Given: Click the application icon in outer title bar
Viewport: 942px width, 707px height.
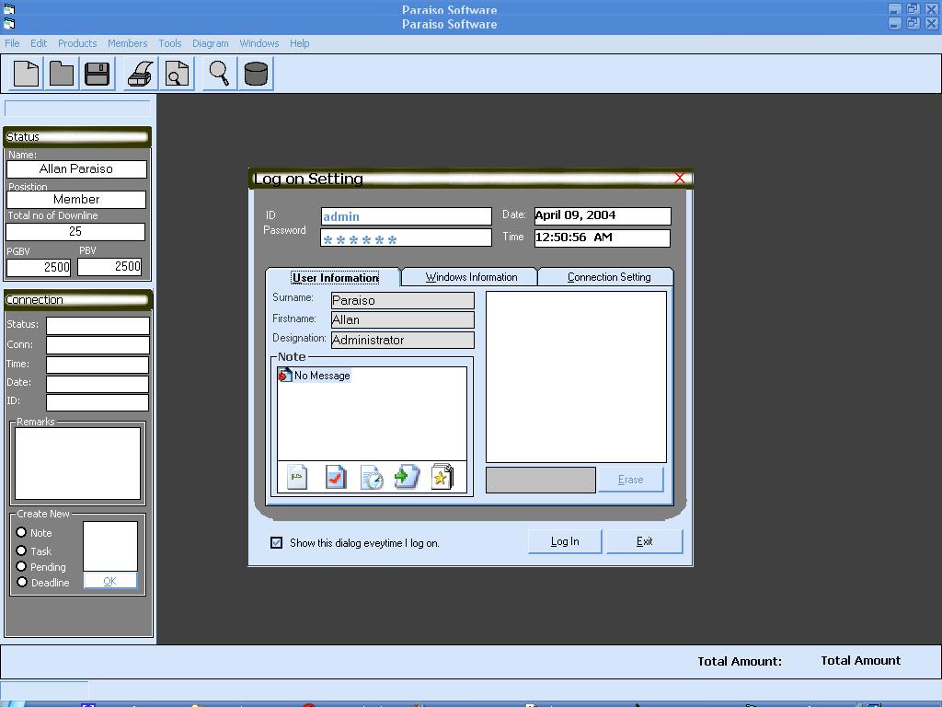Looking at the screenshot, I should 9,9.
